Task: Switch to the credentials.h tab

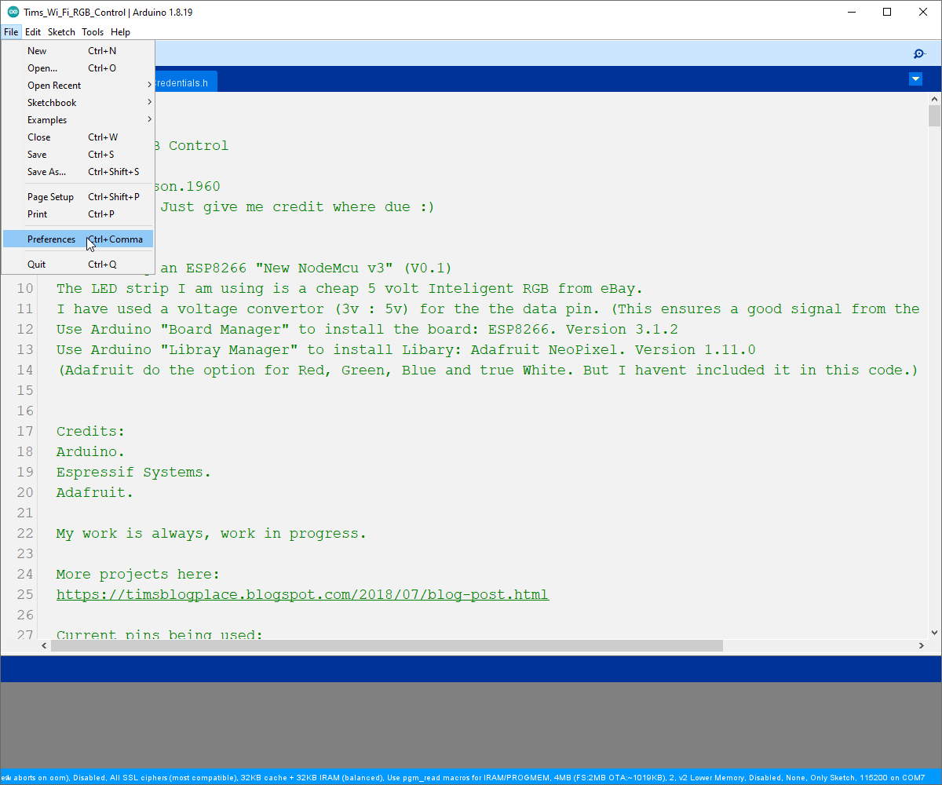Action: click(185, 82)
